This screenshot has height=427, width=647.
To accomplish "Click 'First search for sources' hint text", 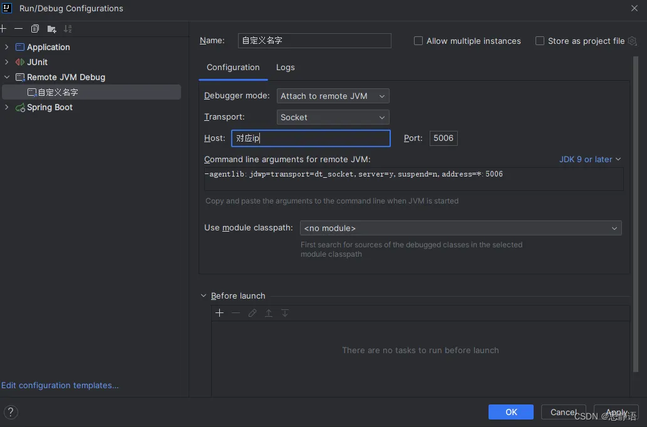I will coord(411,249).
